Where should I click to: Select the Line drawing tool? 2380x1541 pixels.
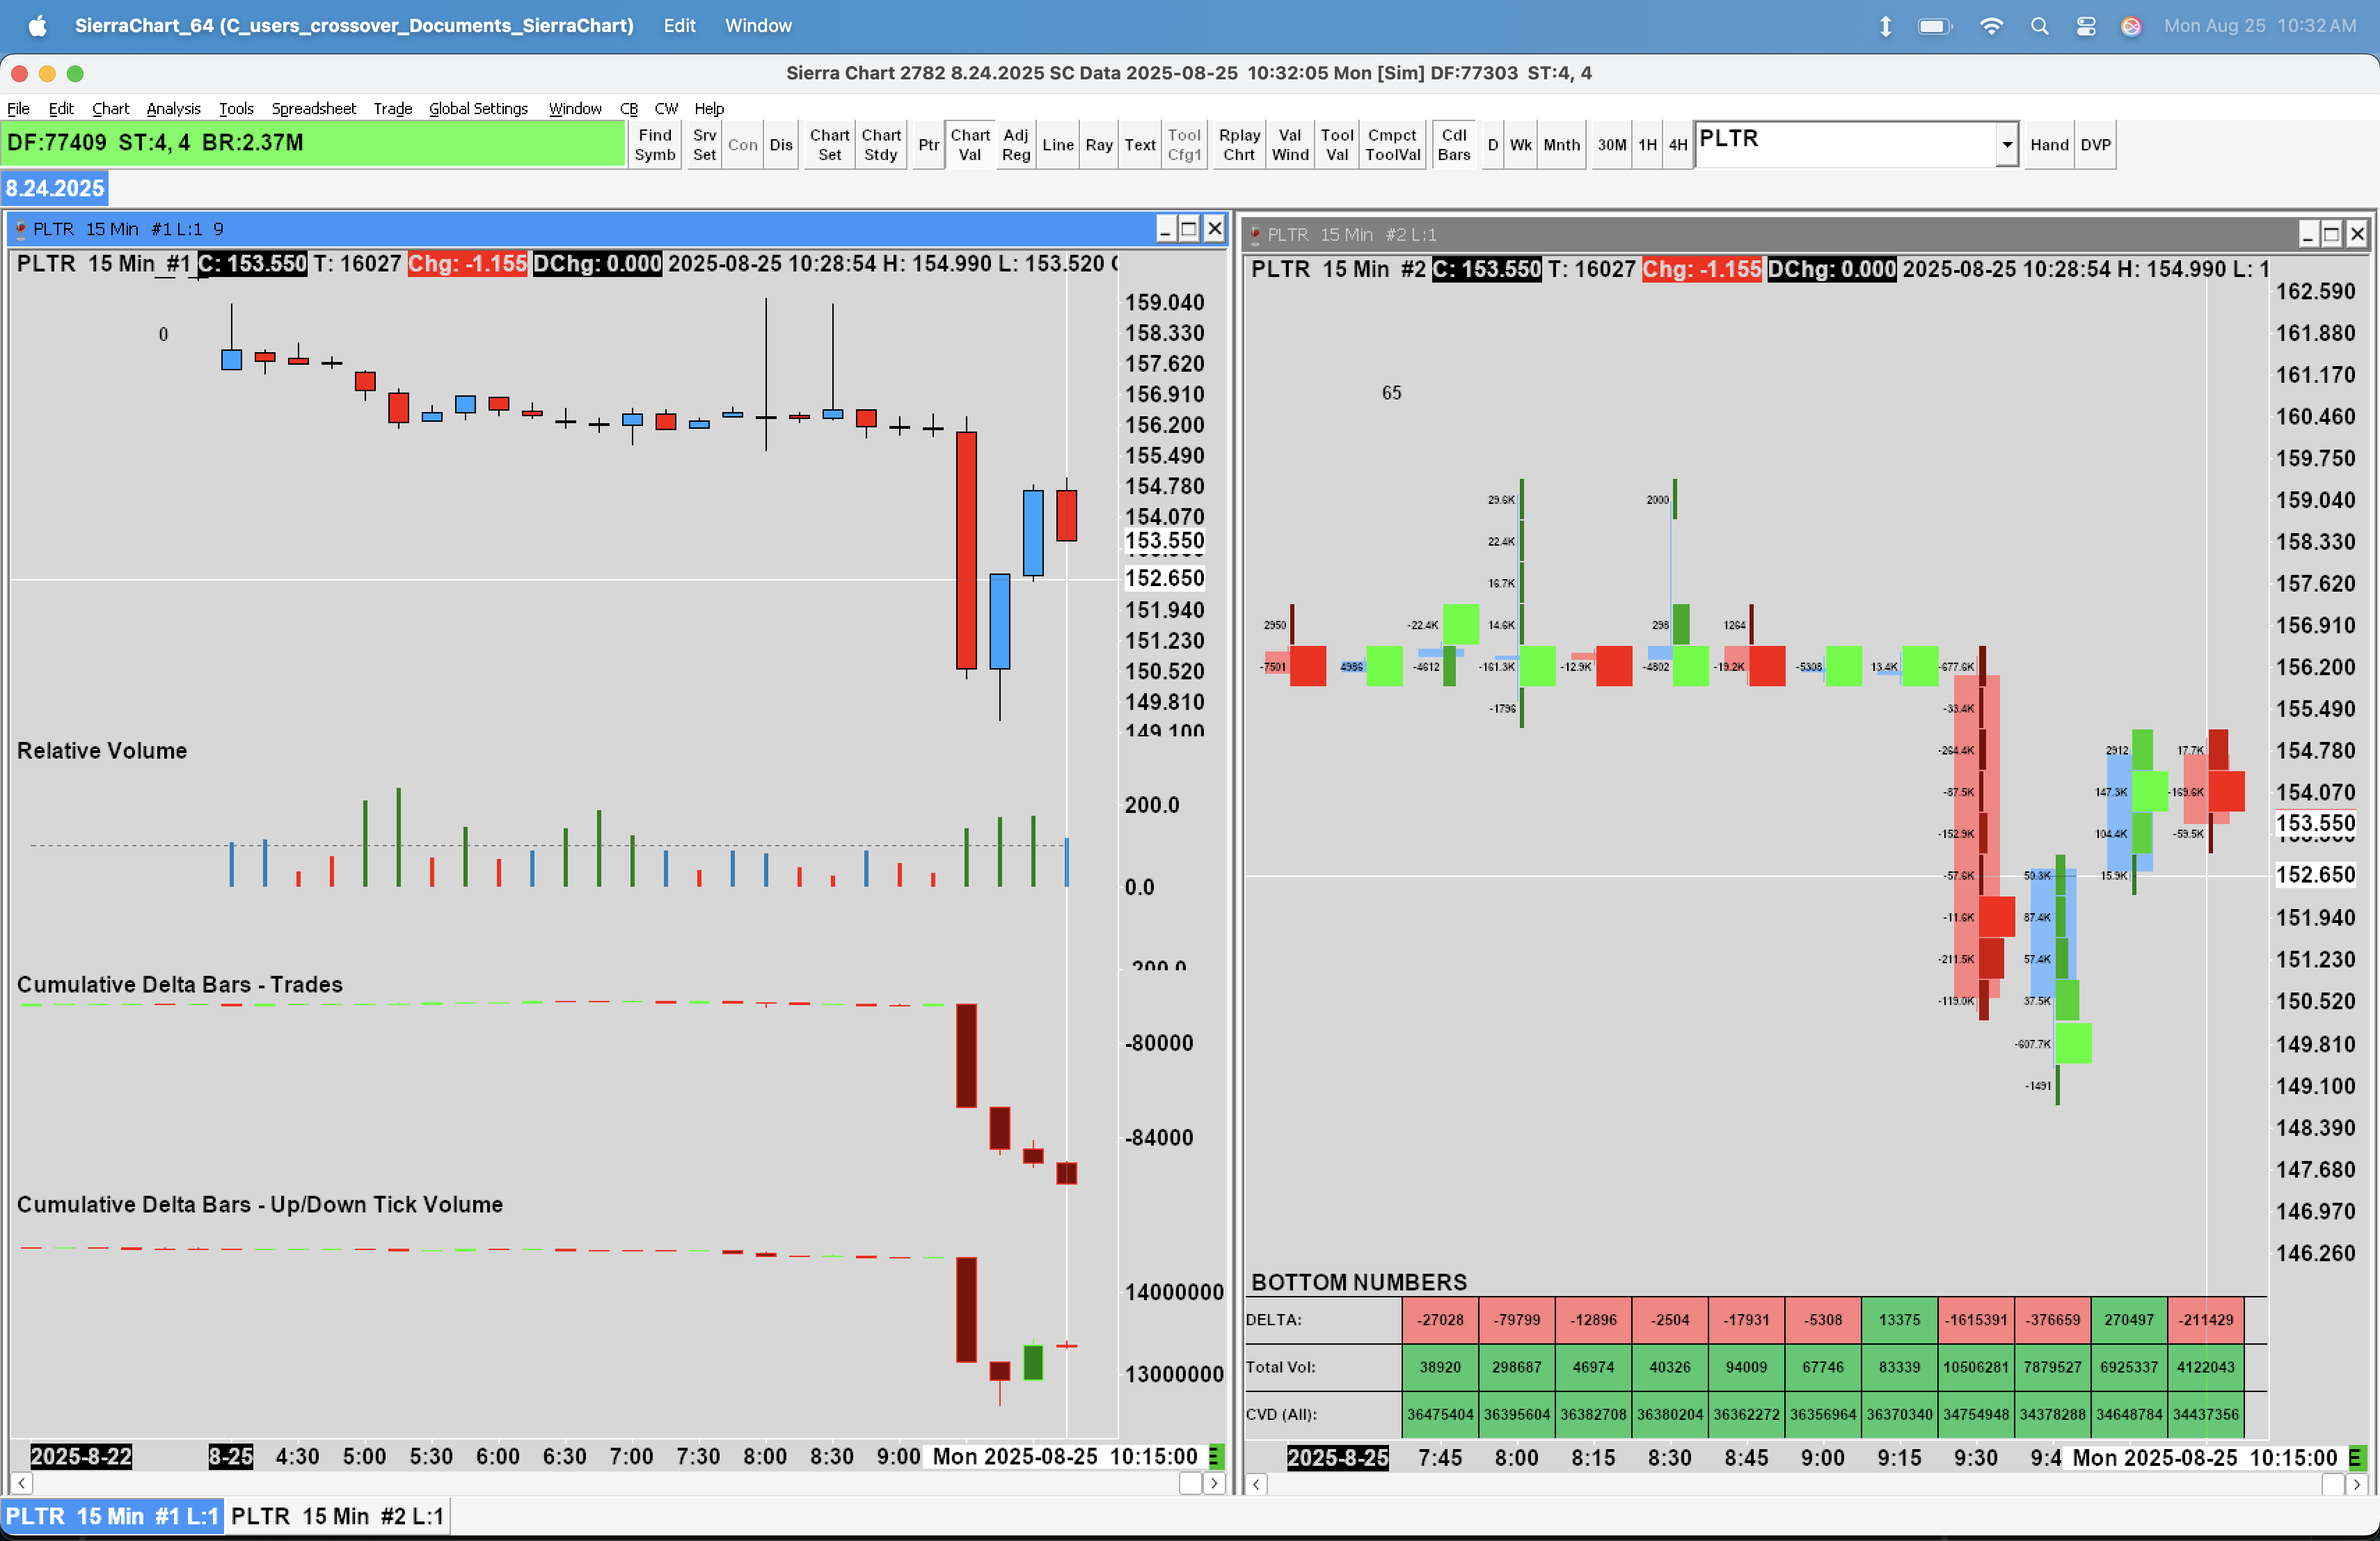click(x=1057, y=145)
